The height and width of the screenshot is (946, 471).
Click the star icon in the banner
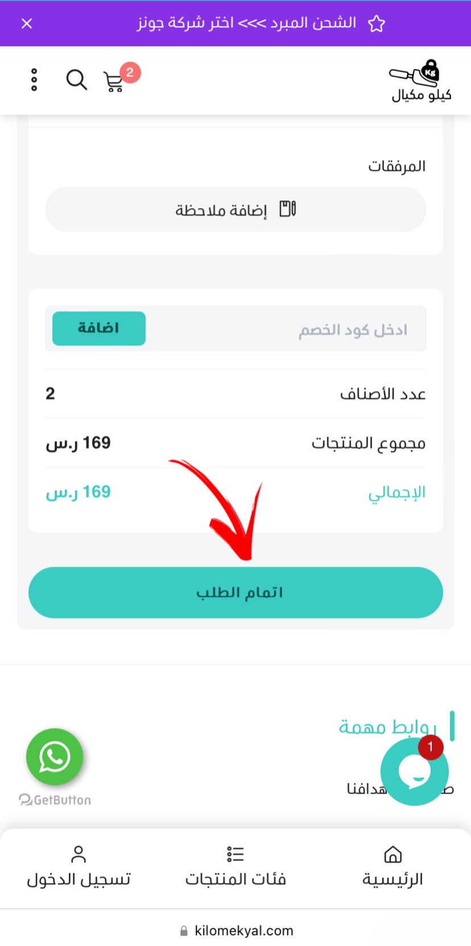tap(376, 23)
